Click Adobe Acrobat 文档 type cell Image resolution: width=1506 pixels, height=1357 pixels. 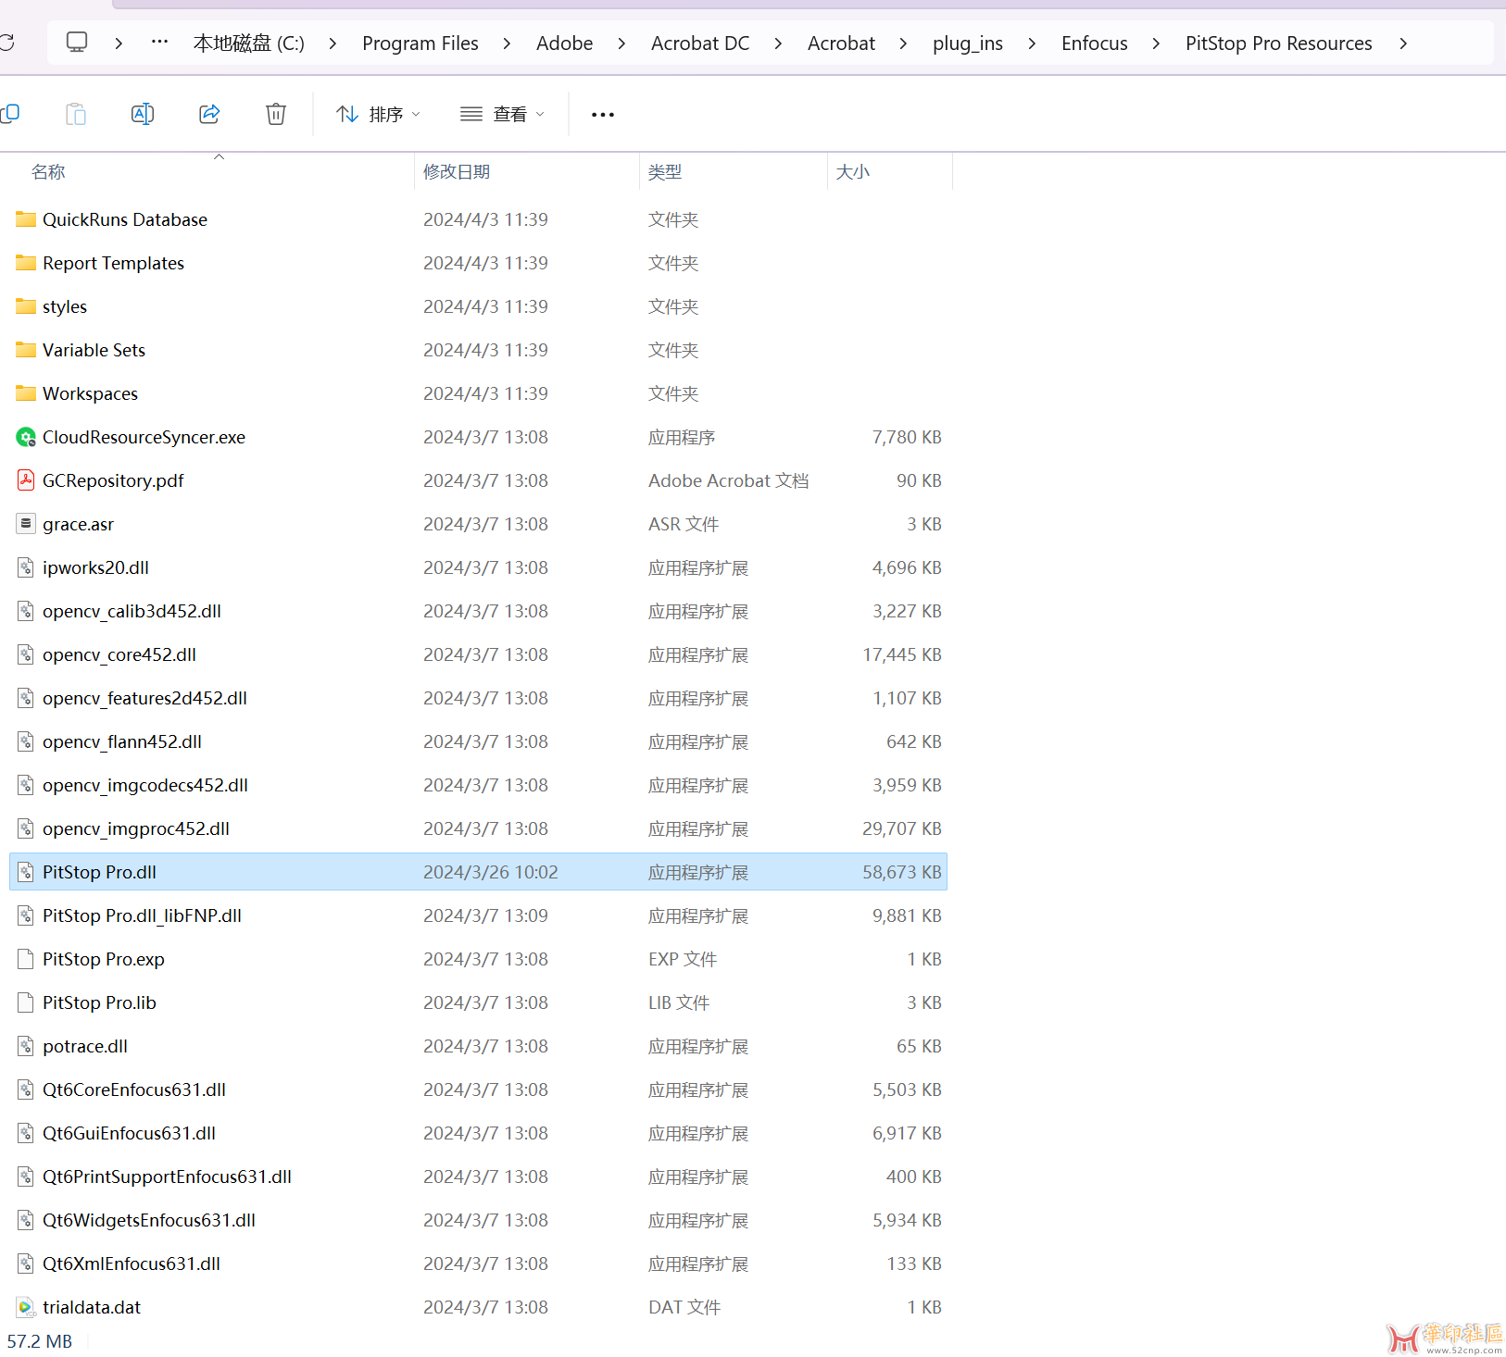729,480
